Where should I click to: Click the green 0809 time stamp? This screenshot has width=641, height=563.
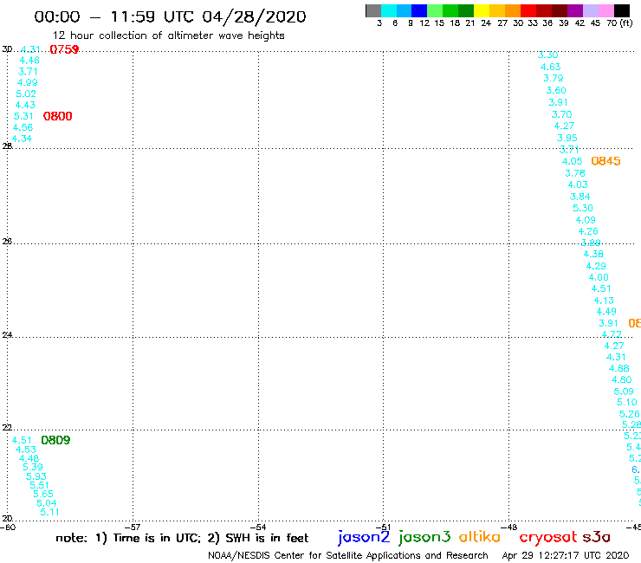pyautogui.click(x=55, y=440)
